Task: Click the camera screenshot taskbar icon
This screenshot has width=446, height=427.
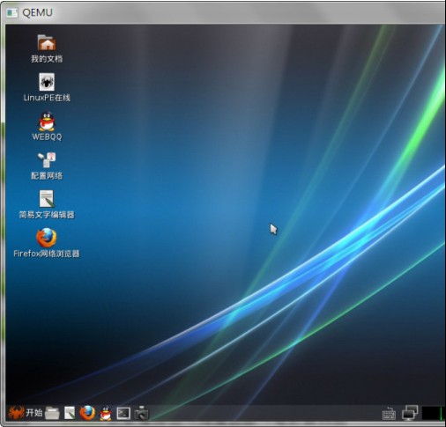Action: tap(141, 413)
